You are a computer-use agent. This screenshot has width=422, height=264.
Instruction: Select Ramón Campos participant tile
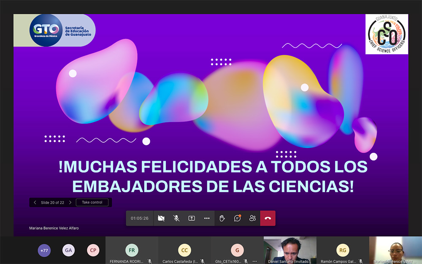coord(343,250)
